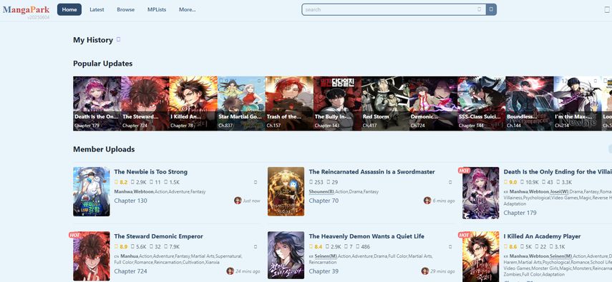Go to the Latest page
The height and width of the screenshot is (282, 612).
coord(97,9)
